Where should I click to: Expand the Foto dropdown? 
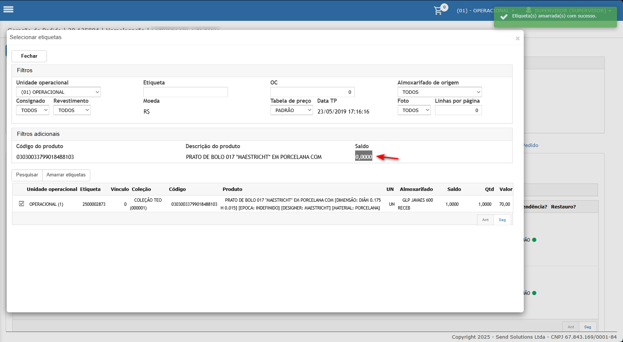point(414,110)
